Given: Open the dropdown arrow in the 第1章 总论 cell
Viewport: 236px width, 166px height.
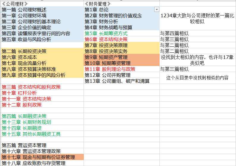Looking at the screenshot, I should pyautogui.click(x=157, y=10).
